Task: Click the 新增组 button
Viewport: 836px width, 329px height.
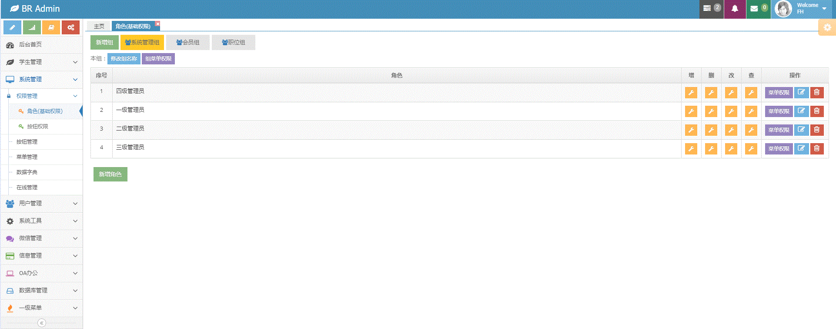Action: (x=104, y=43)
